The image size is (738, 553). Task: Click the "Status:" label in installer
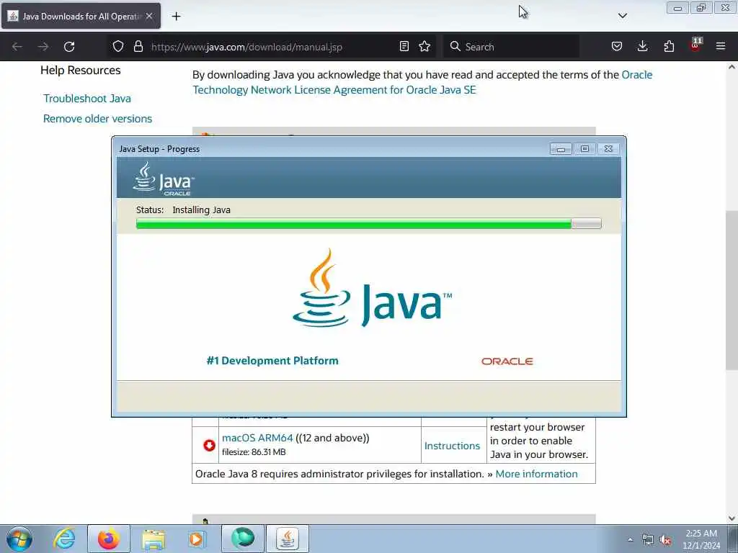[x=150, y=210]
